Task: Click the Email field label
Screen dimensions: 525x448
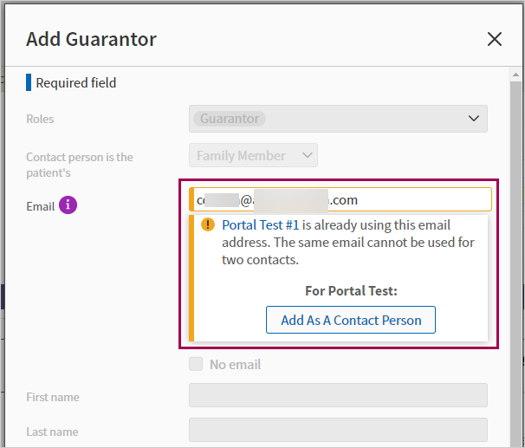Action: 41,206
